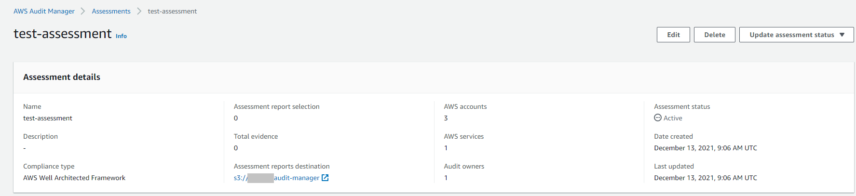Click test-assessment breadcrumb text
This screenshot has width=856, height=196.
(x=172, y=11)
